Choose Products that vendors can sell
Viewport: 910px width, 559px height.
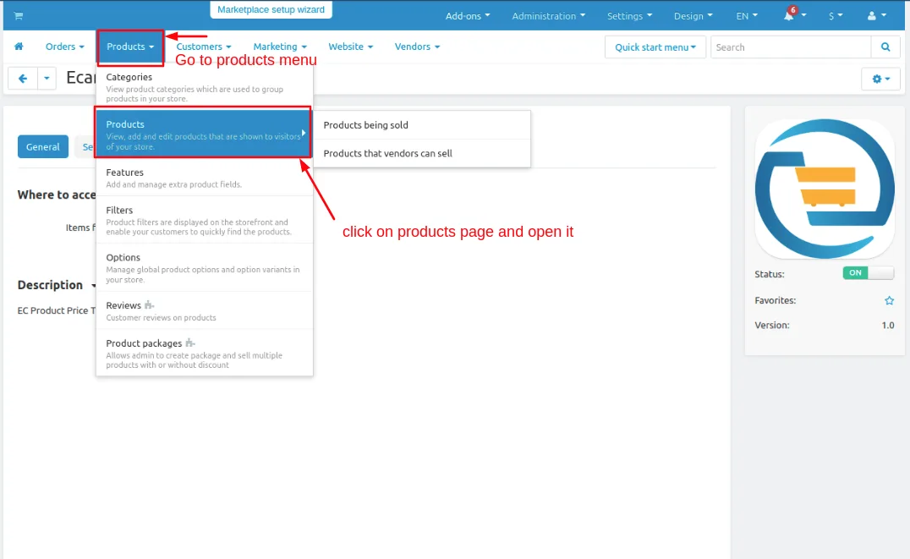pyautogui.click(x=422, y=153)
